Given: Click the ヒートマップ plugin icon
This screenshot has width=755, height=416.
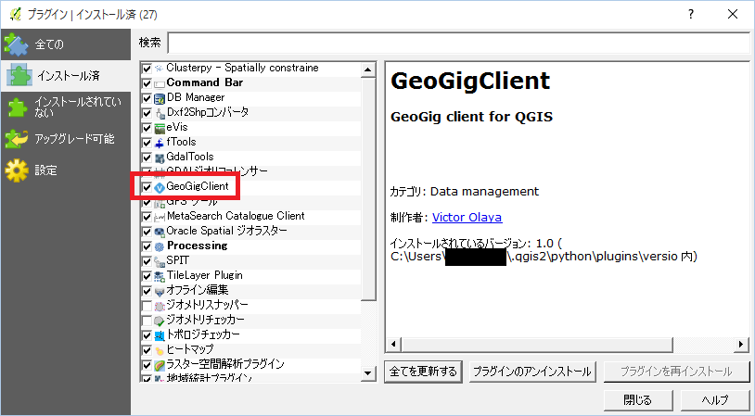Looking at the screenshot, I should (x=160, y=350).
